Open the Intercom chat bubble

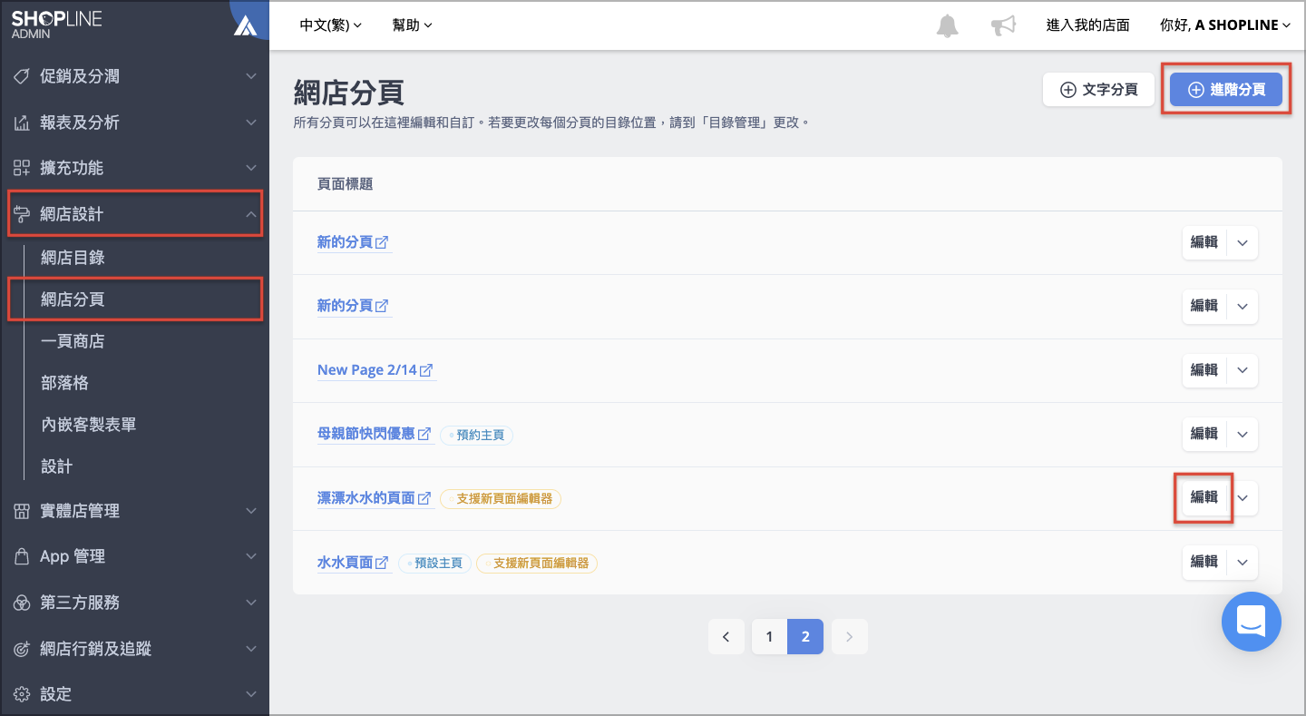point(1252,622)
